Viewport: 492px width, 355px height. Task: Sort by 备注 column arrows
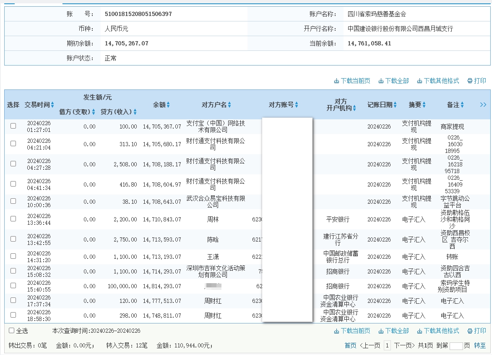tap(462, 105)
